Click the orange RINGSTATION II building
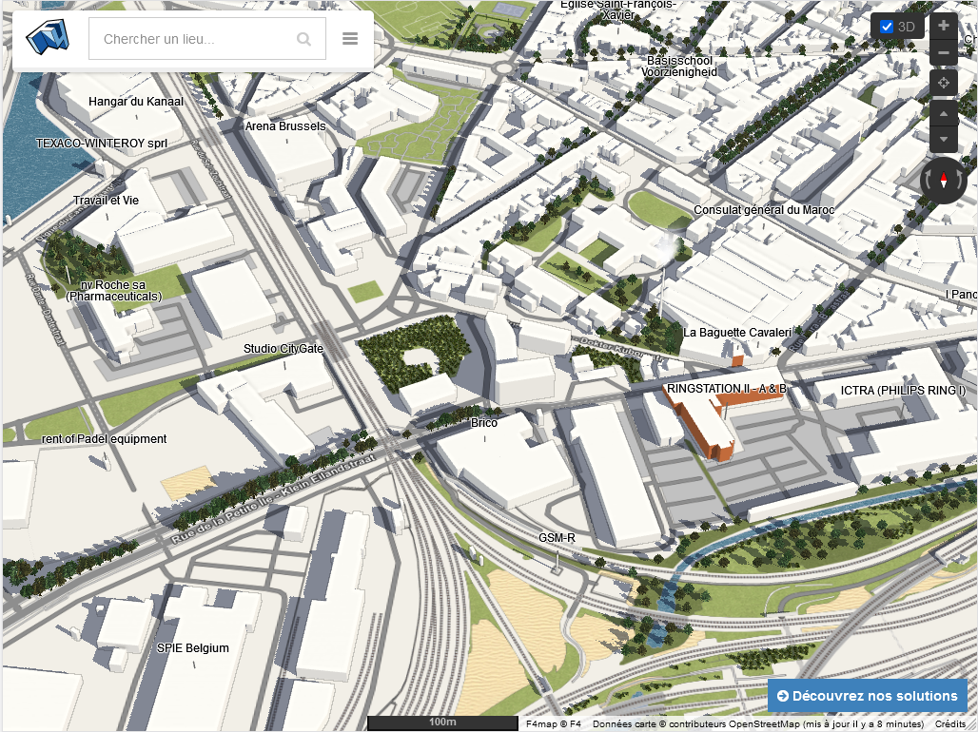Image resolution: width=978 pixels, height=732 pixels. [x=706, y=425]
